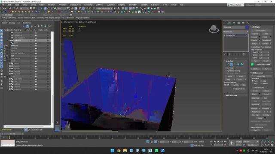
Task: Open Chrome from the Windows taskbar
Action: [x=119, y=151]
